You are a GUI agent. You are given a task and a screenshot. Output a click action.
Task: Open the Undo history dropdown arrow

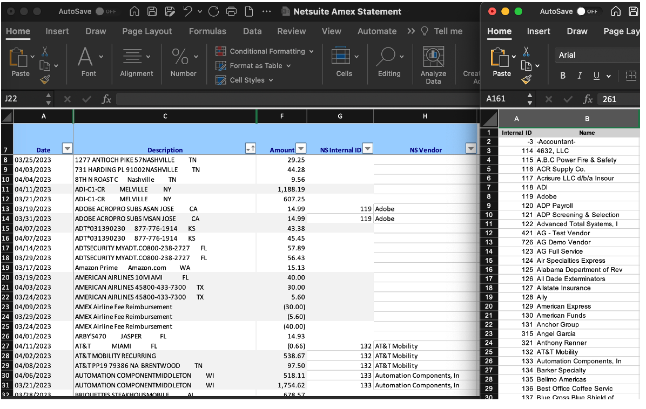tap(200, 12)
